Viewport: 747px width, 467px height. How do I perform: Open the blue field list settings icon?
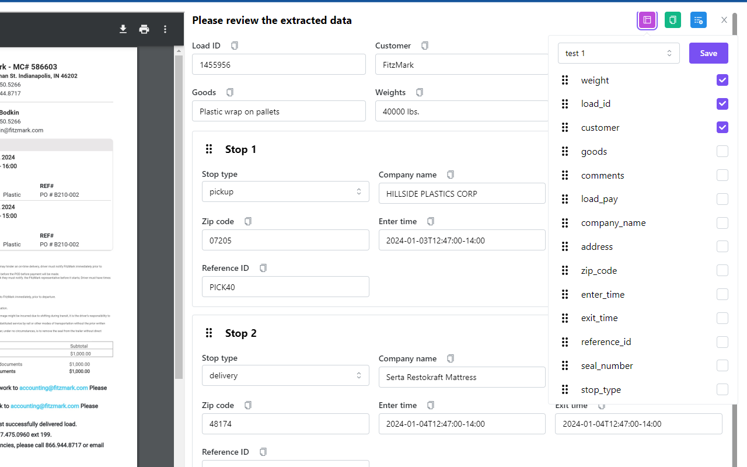(x=699, y=20)
